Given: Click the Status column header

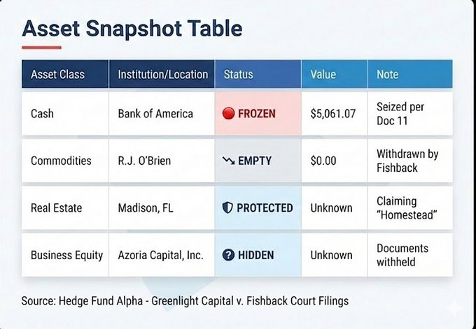Looking at the screenshot, I should 239,74.
